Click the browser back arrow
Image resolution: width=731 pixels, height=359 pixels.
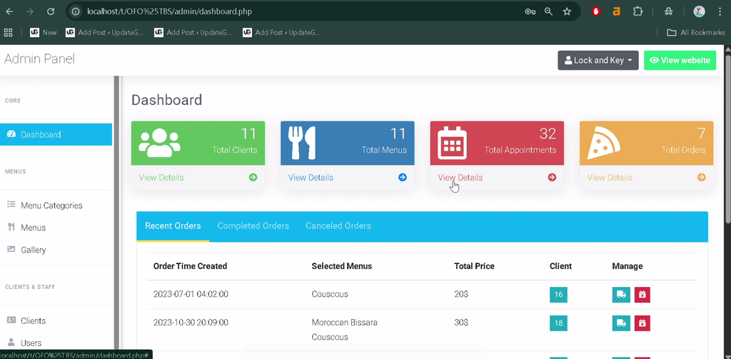[x=9, y=11]
